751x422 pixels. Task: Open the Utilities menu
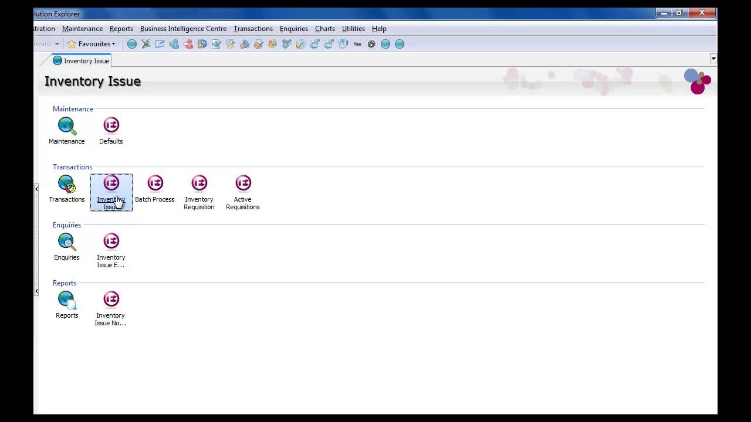[x=353, y=29]
